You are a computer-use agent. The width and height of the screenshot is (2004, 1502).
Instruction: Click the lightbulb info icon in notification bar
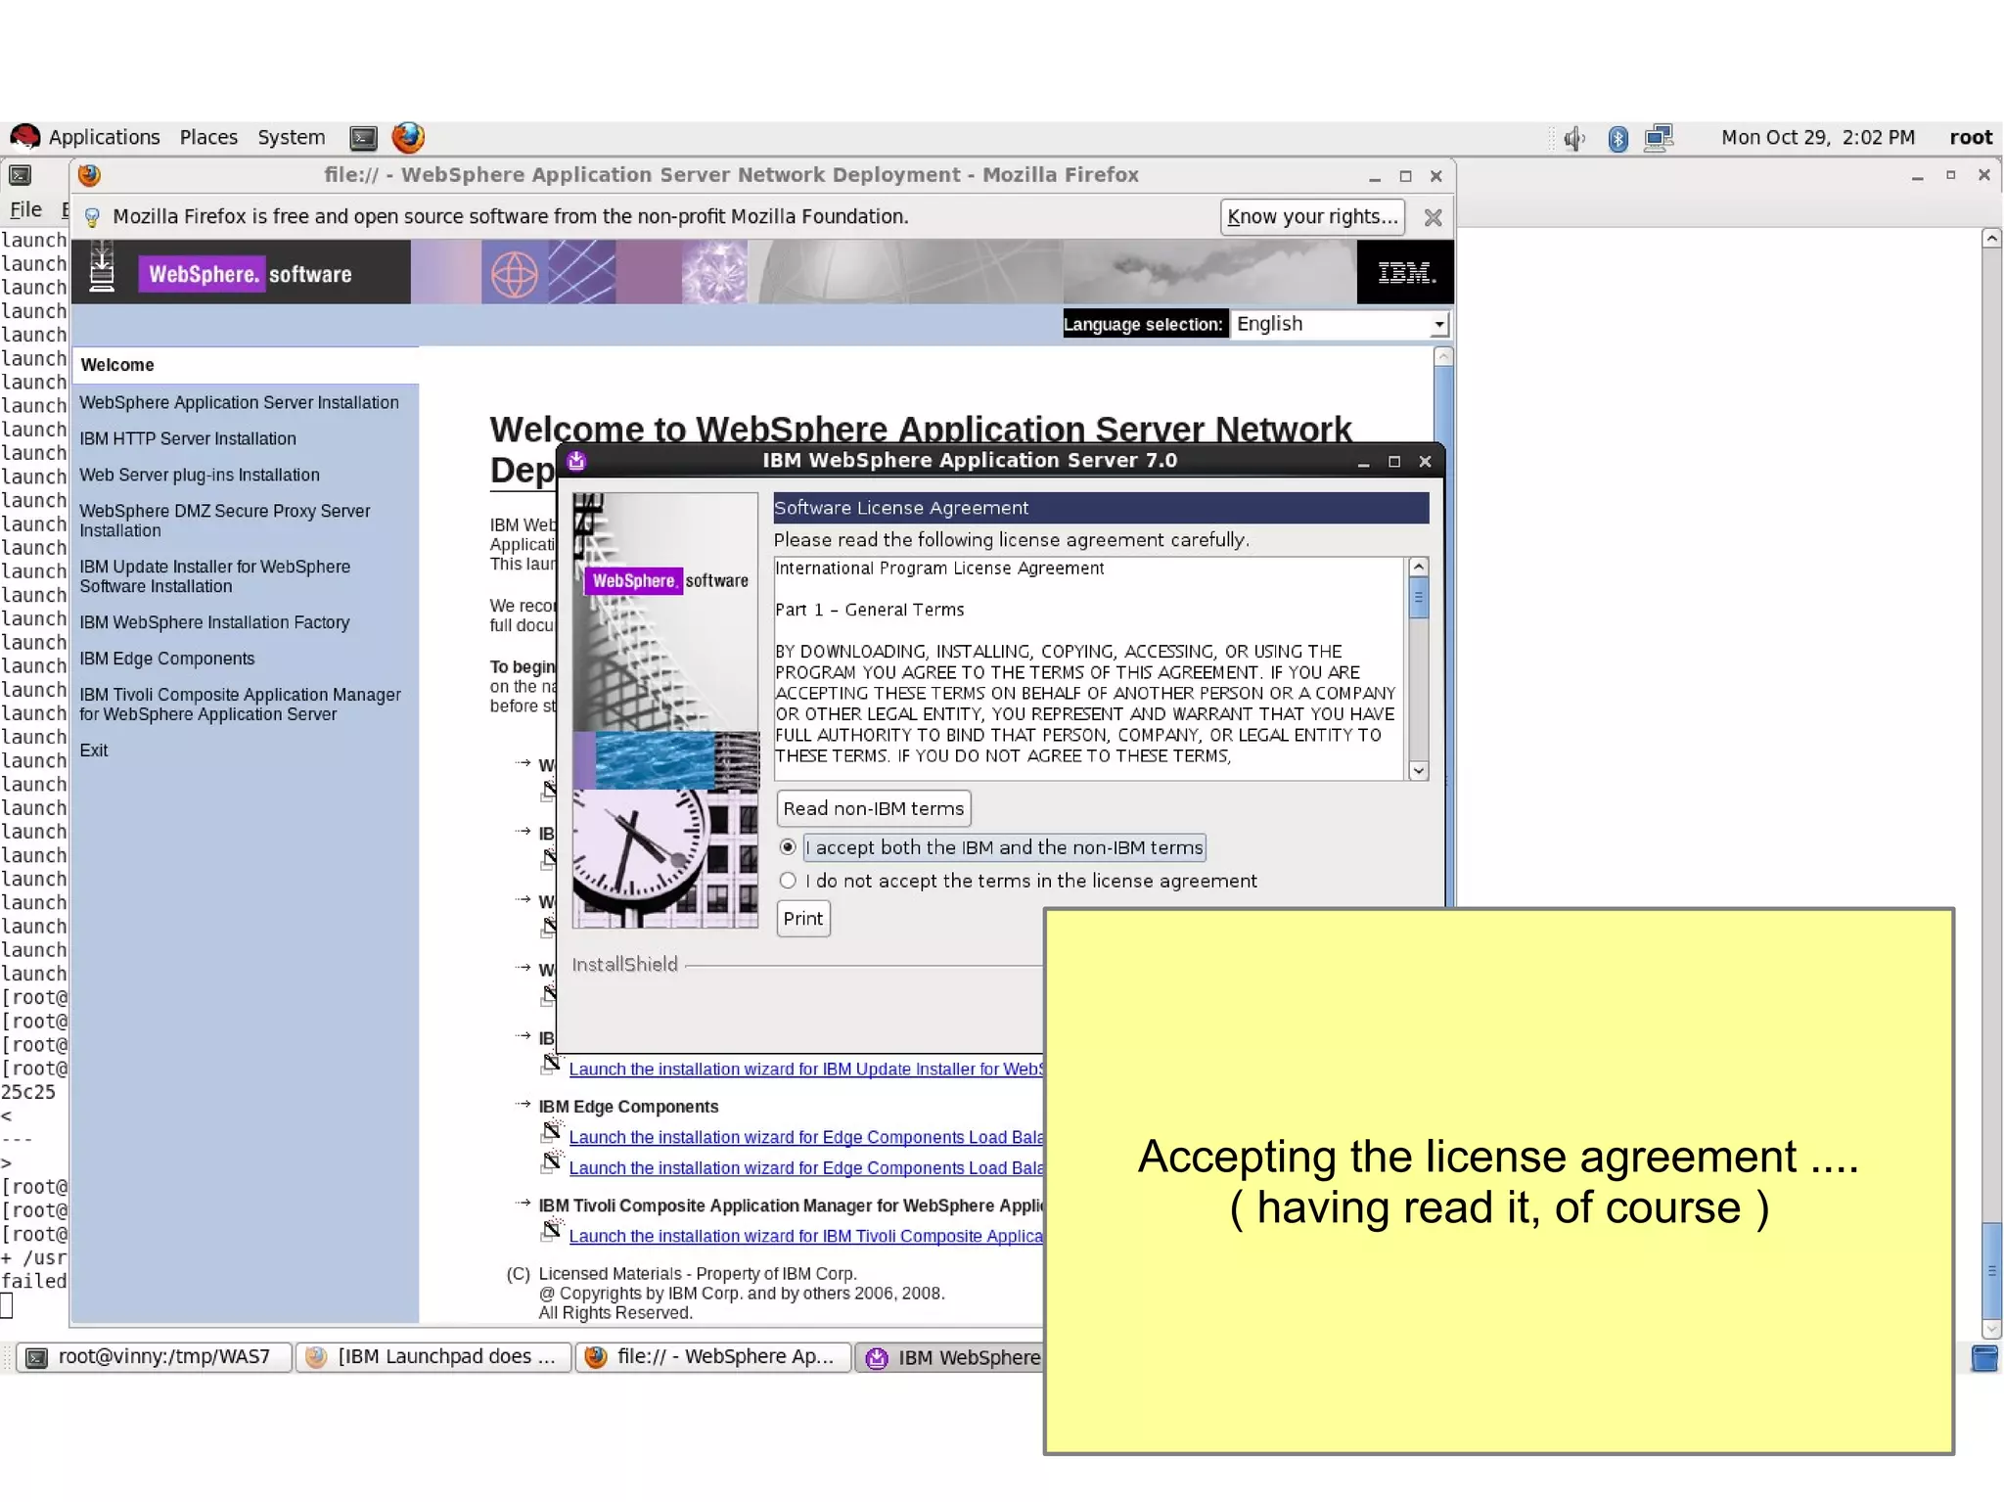(92, 217)
